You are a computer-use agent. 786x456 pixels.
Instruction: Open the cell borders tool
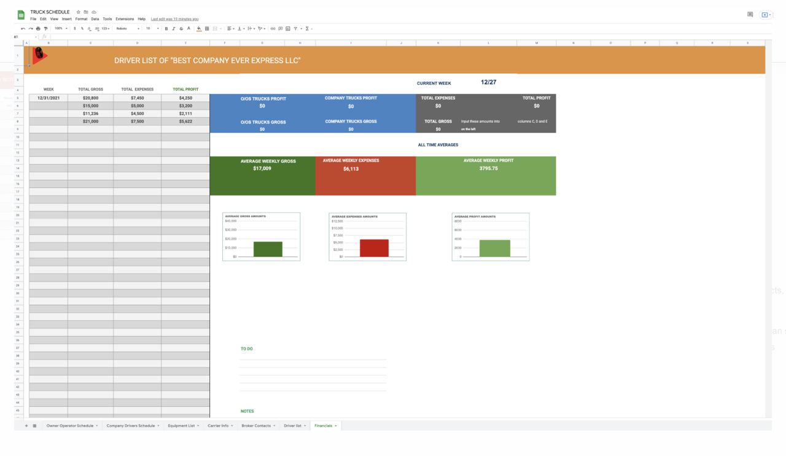207,28
